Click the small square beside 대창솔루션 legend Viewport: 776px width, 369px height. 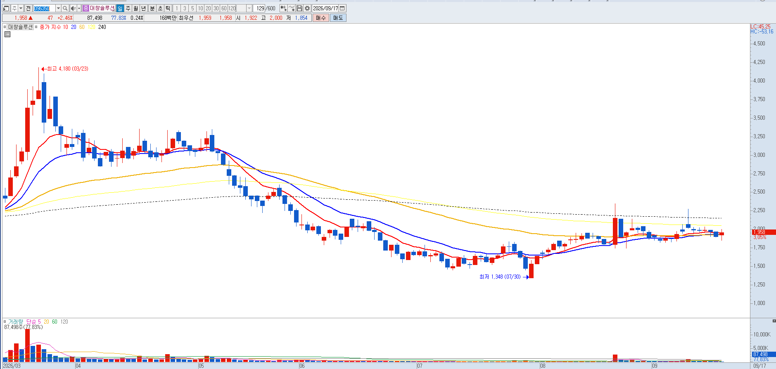[x=5, y=27]
